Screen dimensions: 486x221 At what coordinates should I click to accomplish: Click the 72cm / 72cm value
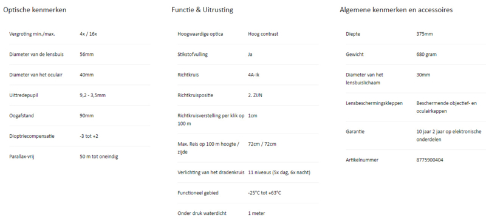262,144
